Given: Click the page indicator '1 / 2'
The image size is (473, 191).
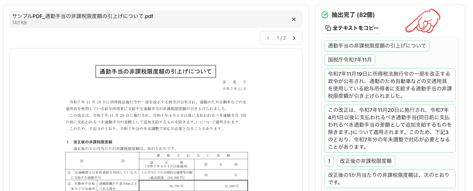Looking at the screenshot, I should (x=281, y=38).
